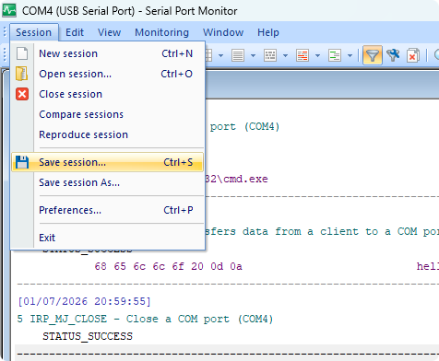
Task: Click hex bytes 68 65 6c 6c 6f 20 0d 0a
Action: pos(169,266)
